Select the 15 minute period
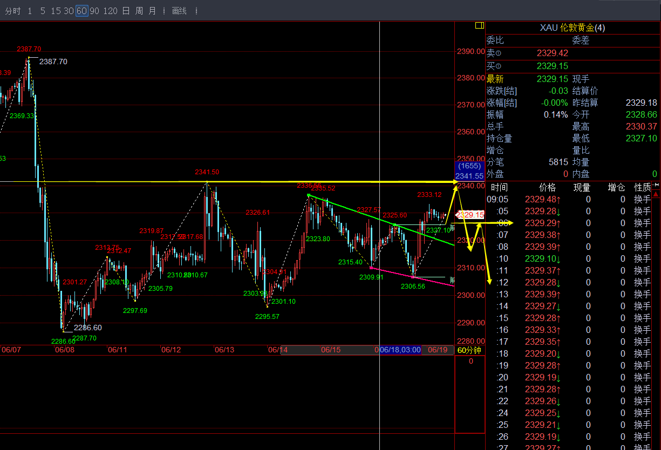661x450 pixels. (56, 11)
